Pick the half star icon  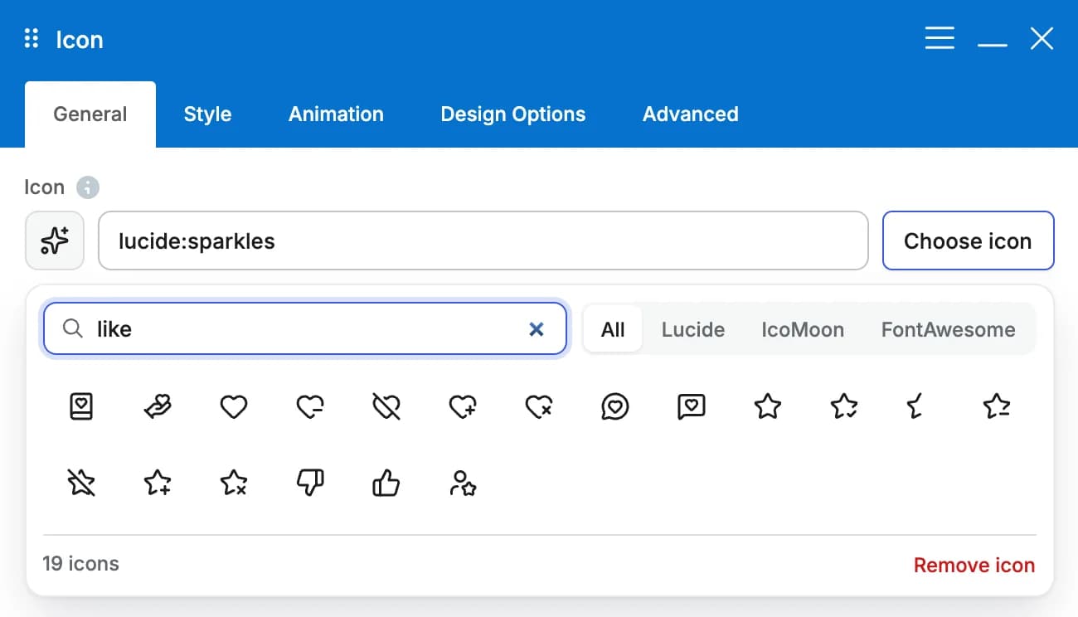pos(915,406)
